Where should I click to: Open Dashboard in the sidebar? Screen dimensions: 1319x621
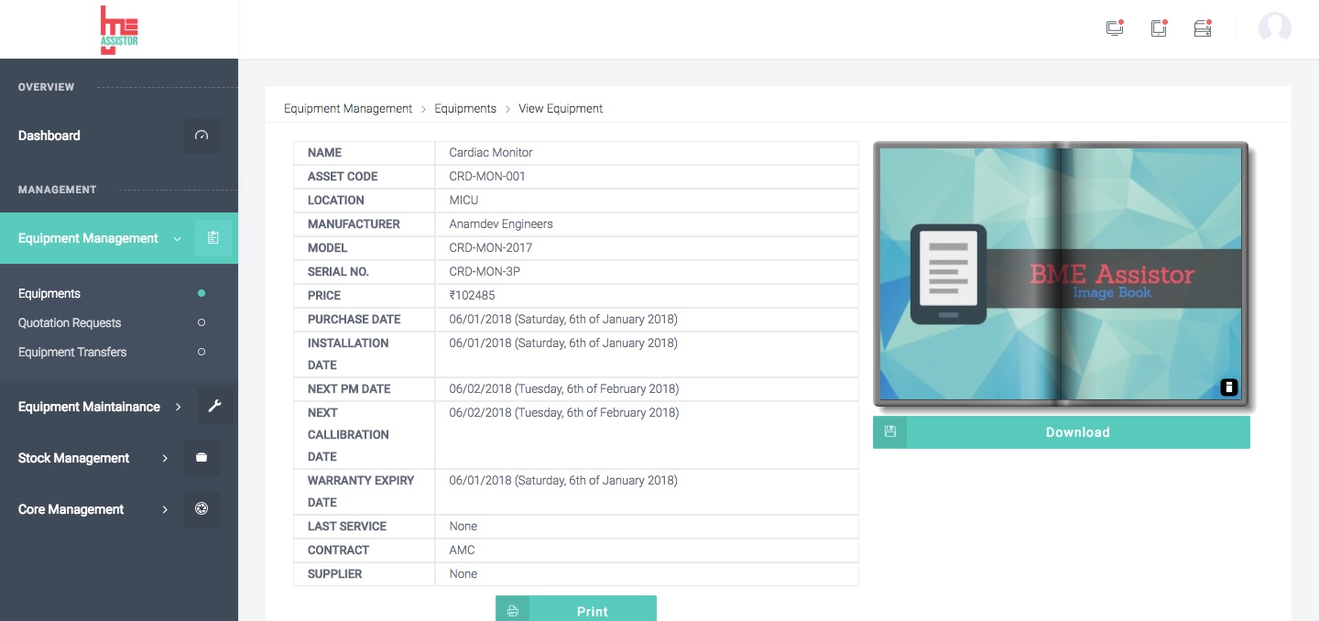(x=49, y=136)
